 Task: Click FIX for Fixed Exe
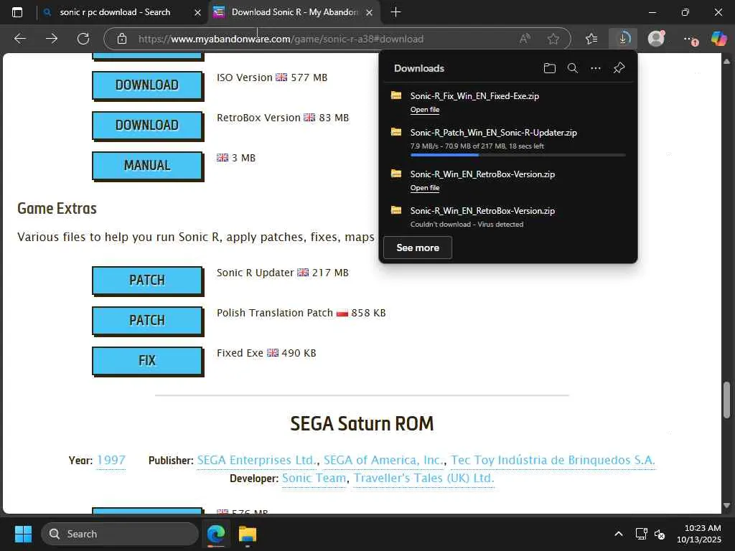147,362
